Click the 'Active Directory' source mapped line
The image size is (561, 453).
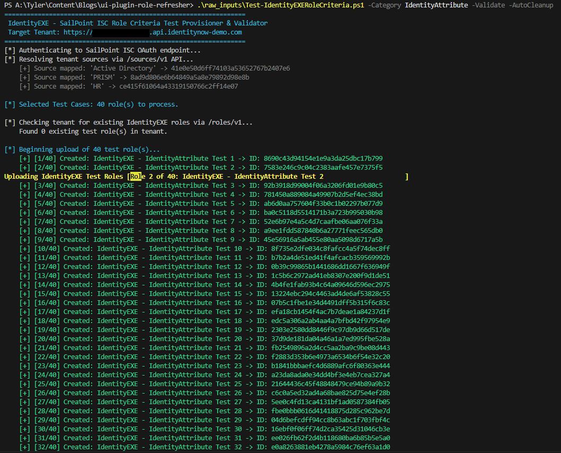click(155, 68)
